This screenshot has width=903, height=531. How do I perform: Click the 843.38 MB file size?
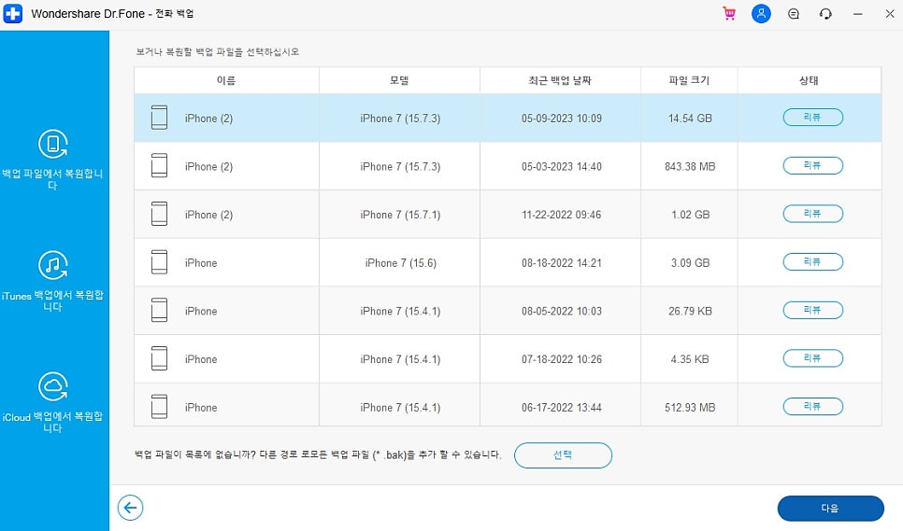(x=690, y=167)
